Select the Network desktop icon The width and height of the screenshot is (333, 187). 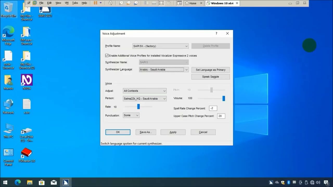pyautogui.click(x=8, y=106)
